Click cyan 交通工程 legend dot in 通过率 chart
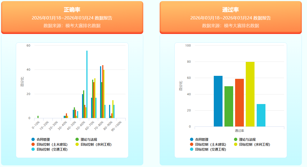 (x=192, y=149)
